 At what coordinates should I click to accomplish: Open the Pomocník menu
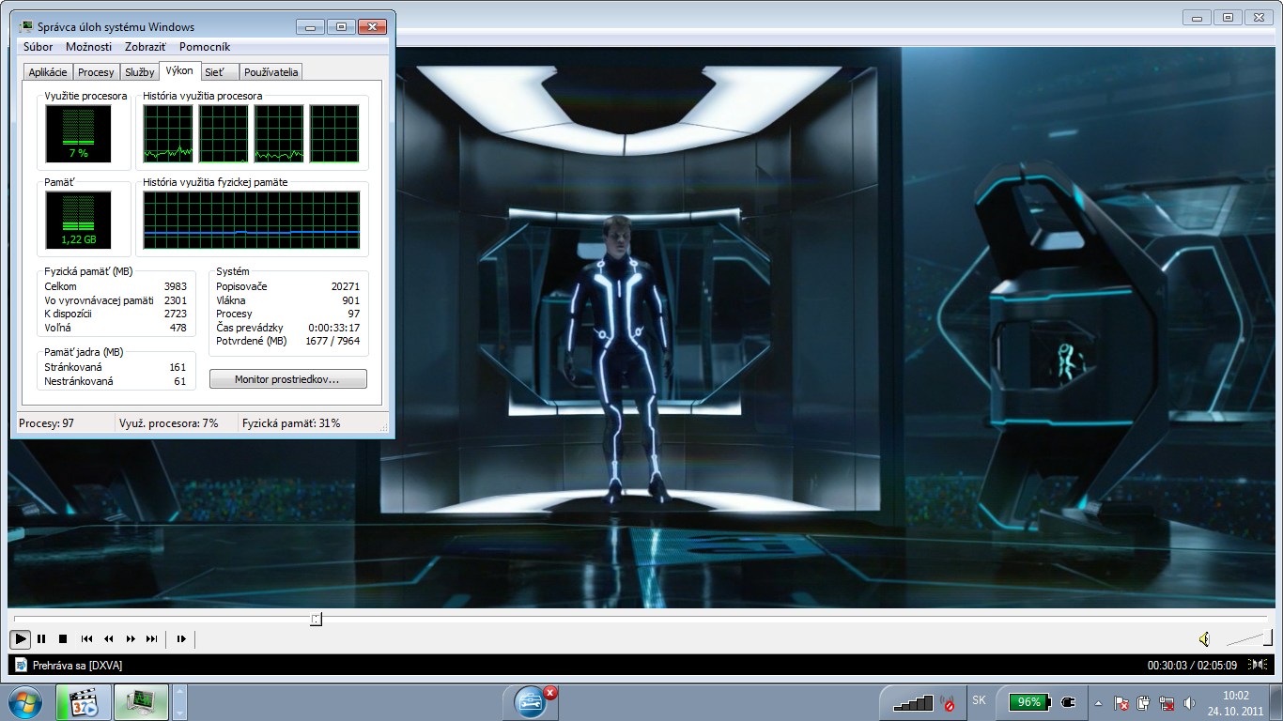coord(205,47)
